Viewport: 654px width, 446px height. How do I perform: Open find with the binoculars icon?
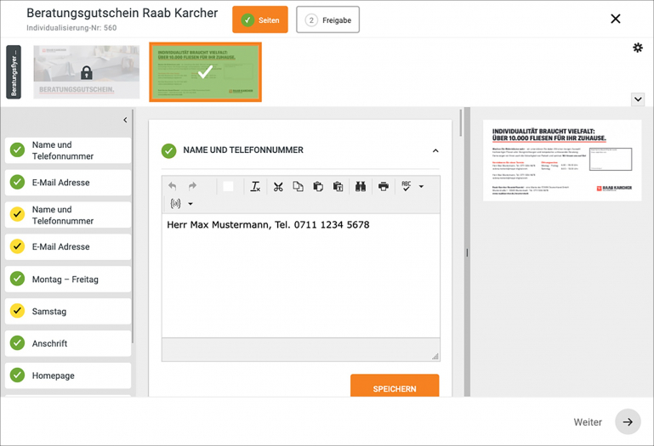coord(361,186)
